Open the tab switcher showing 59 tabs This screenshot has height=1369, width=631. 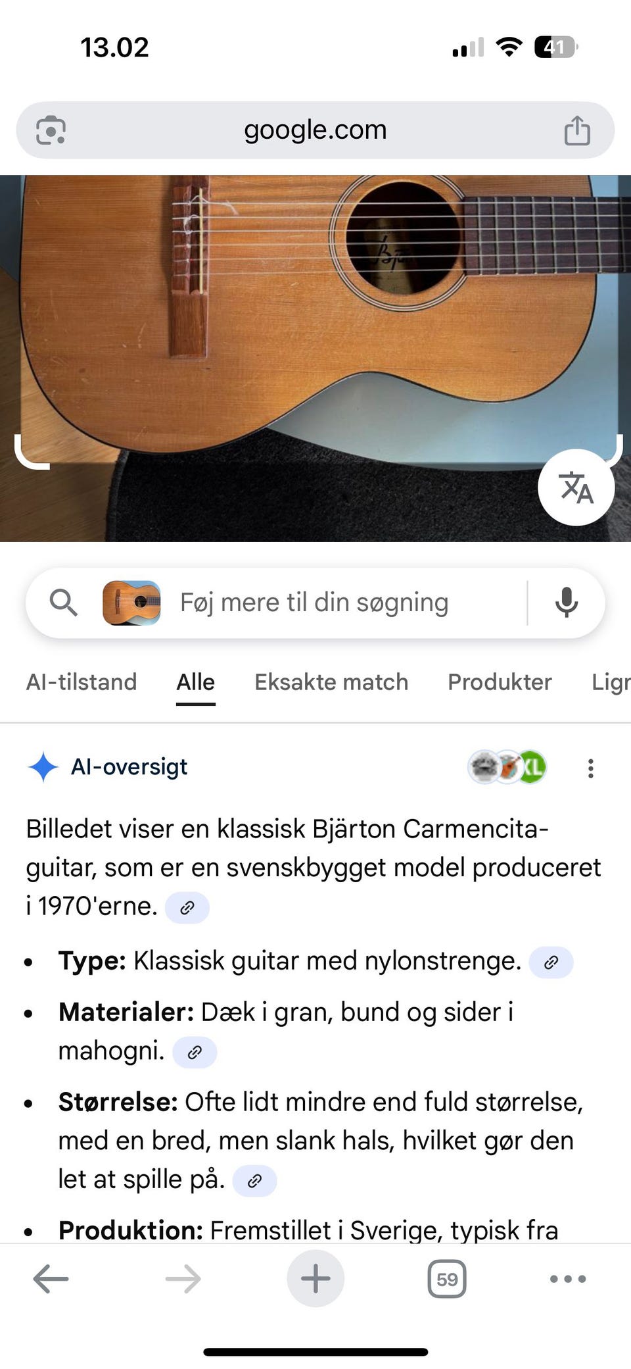(447, 1279)
